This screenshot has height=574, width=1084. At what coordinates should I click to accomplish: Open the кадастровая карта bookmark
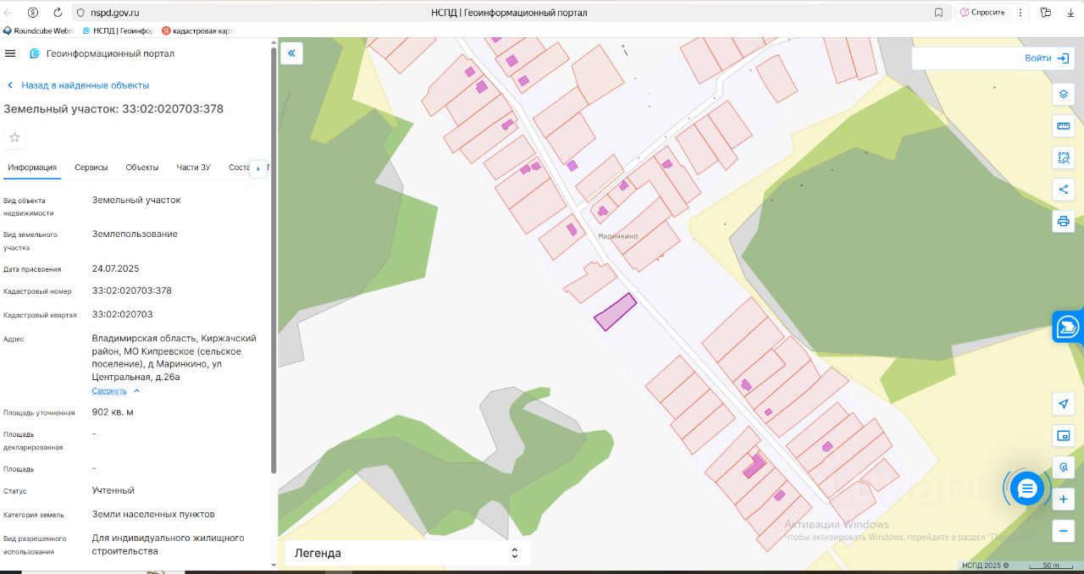tap(196, 30)
